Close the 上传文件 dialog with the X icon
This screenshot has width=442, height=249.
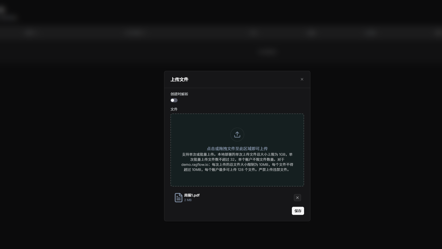[x=302, y=79]
